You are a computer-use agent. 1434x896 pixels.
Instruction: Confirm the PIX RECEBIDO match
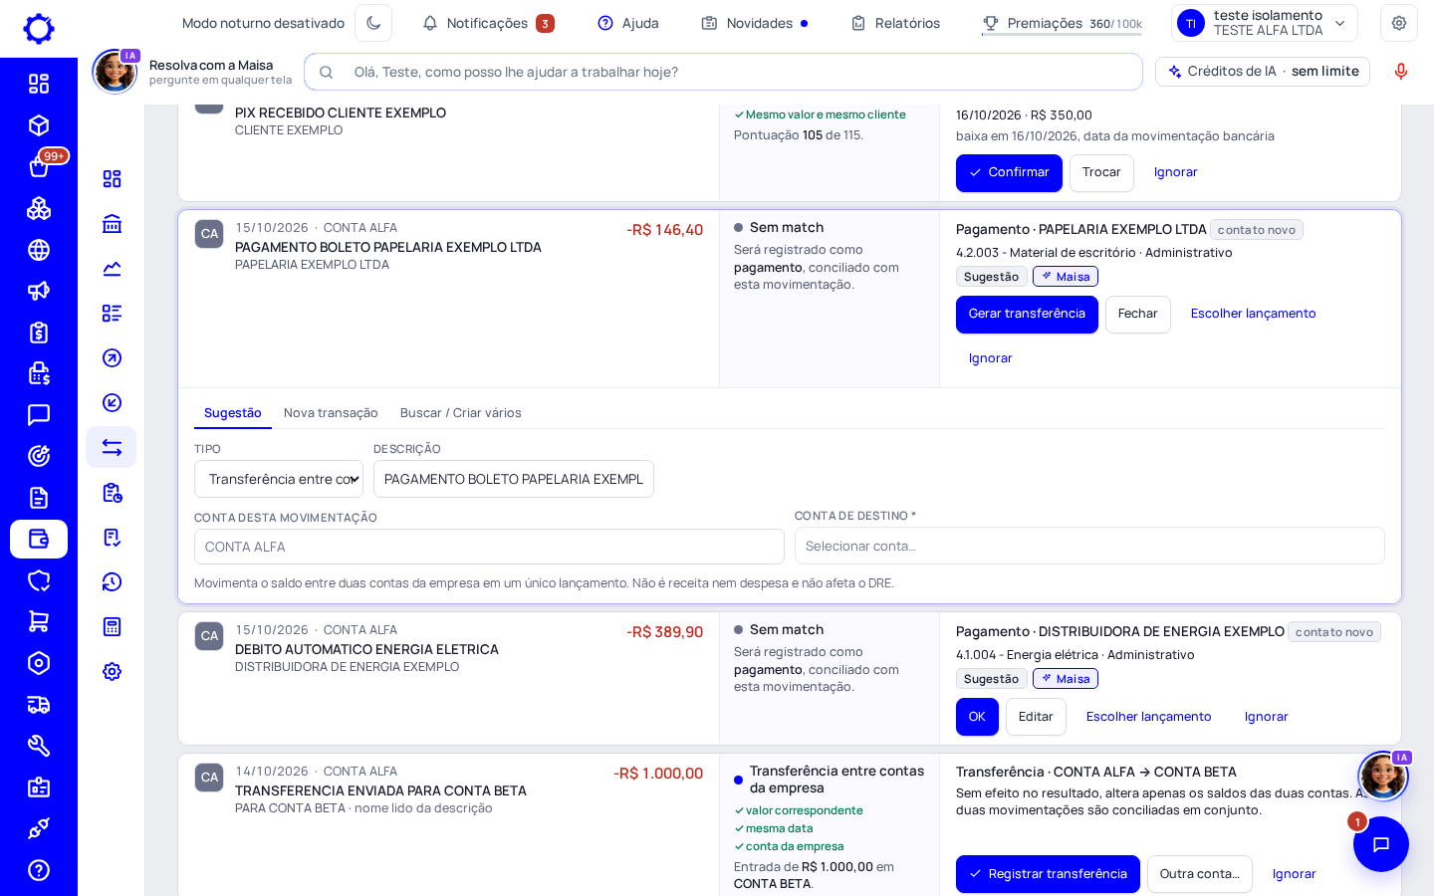pos(1009,172)
